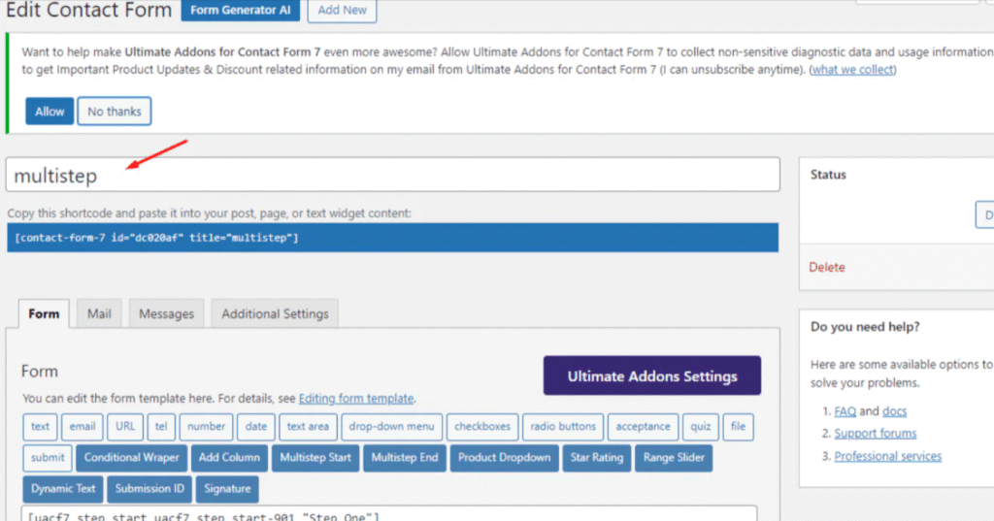Insert a URL form tag
Viewport: 994px width, 521px height.
pyautogui.click(x=125, y=427)
